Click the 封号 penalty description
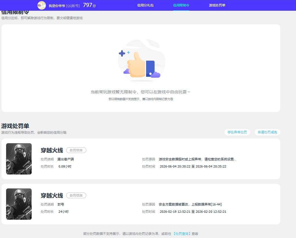The image size is (296, 238). click(x=61, y=204)
